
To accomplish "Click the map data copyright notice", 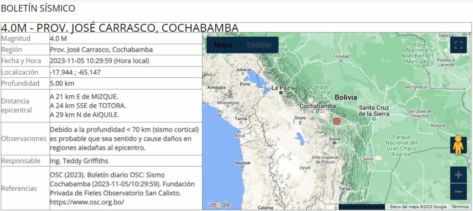I will coord(418,207).
